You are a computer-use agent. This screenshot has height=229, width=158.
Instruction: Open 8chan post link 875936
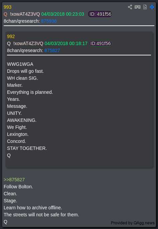[49, 21]
